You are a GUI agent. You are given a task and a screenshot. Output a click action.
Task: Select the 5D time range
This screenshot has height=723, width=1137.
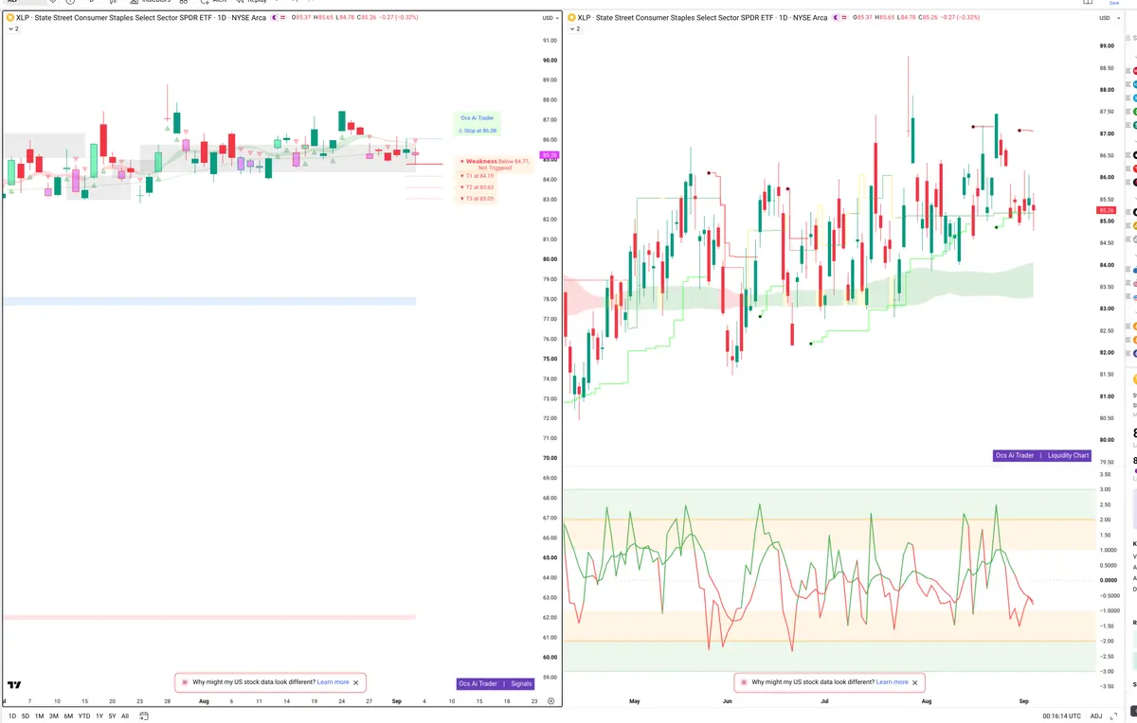[x=25, y=716]
